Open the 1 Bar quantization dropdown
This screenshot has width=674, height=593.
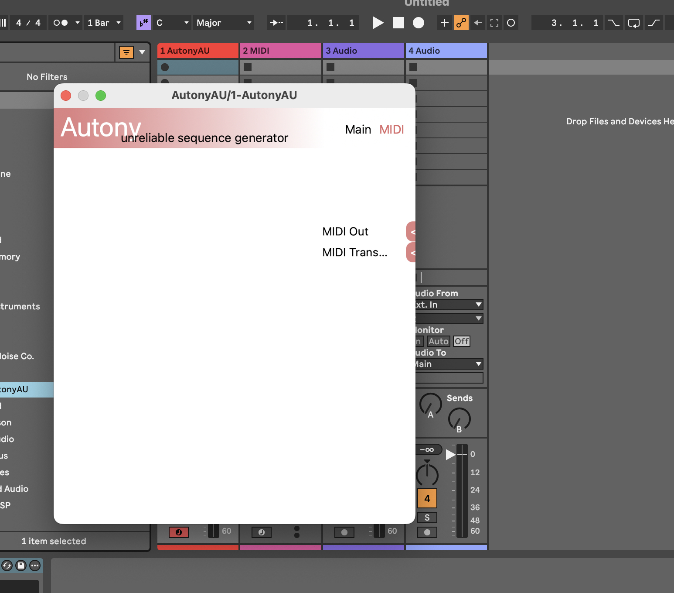104,23
